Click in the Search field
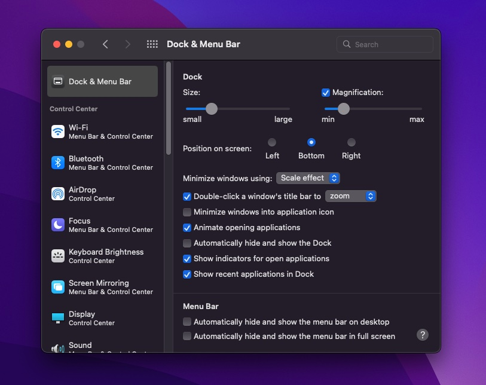The width and height of the screenshot is (486, 385). (x=384, y=44)
